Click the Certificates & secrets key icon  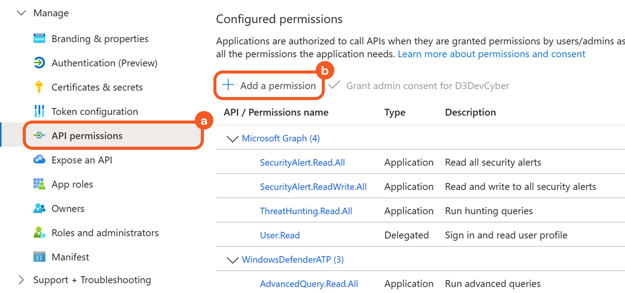click(39, 87)
